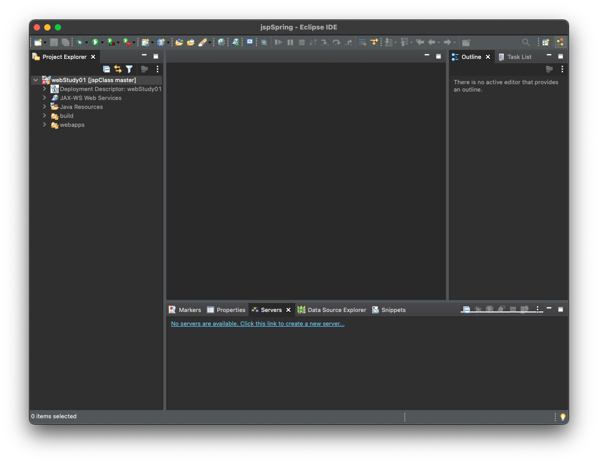Toggle Use Step Filters icon
The height and width of the screenshot is (463, 598).
click(374, 42)
